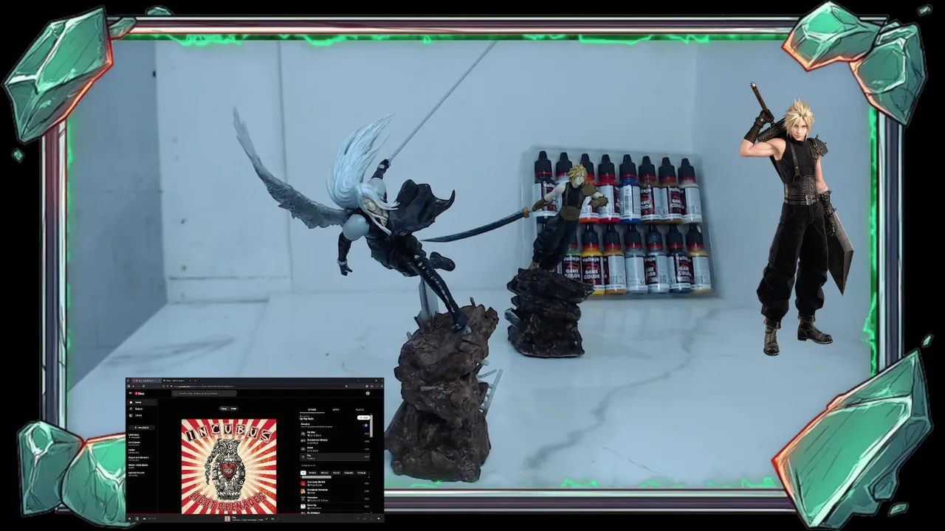
Task: Click the browser address bar
Action: tap(255, 386)
